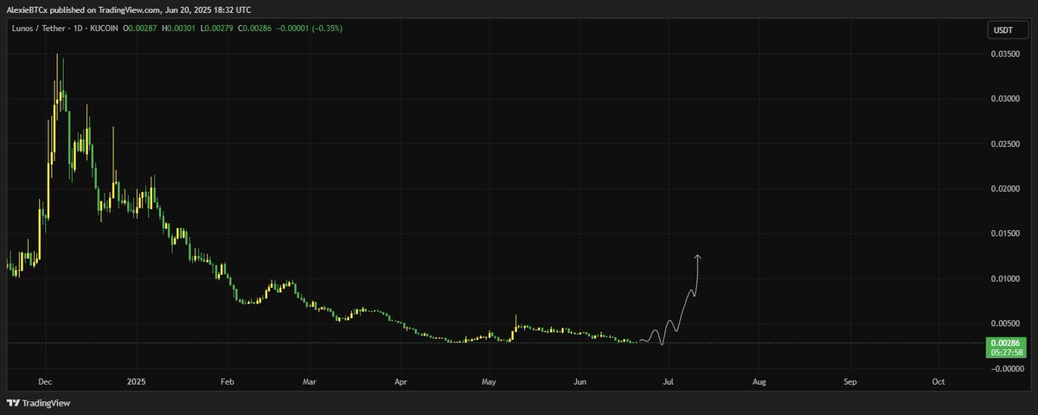Click the 0.03500 price axis label

pos(1004,54)
